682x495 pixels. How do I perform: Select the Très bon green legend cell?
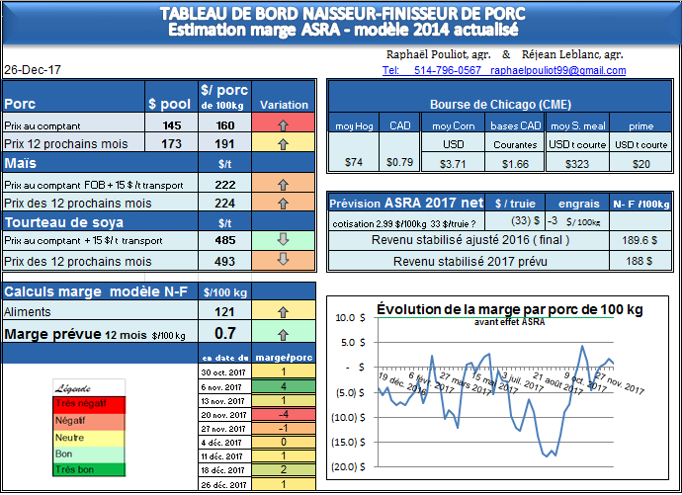(x=89, y=468)
